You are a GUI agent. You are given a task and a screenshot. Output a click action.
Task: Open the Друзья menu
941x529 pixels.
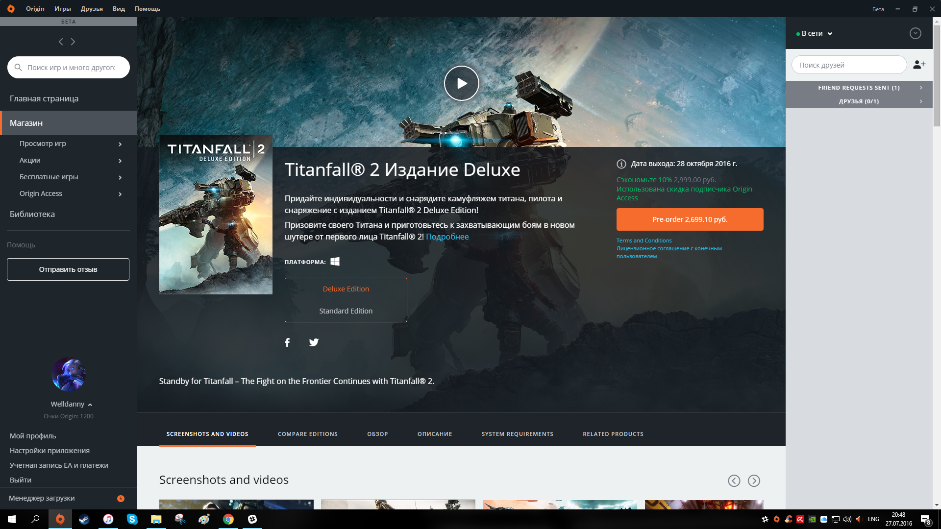pos(92,9)
